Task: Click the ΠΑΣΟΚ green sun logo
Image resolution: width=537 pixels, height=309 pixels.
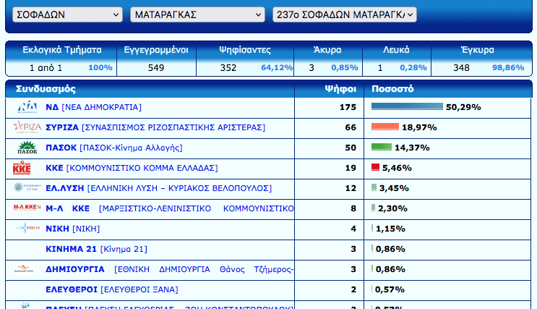Action: (x=27, y=148)
